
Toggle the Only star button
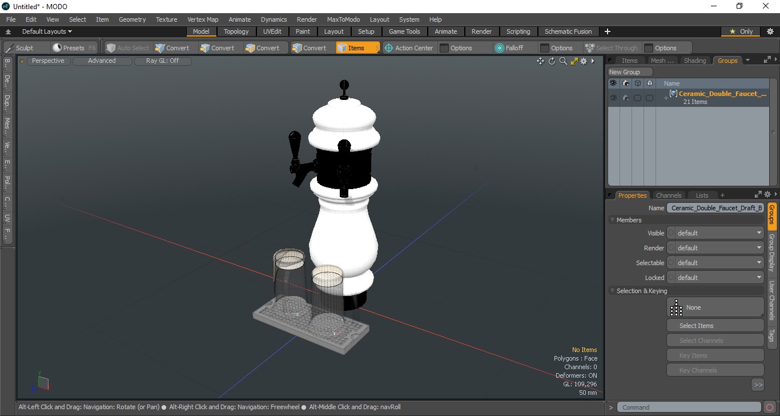click(741, 31)
